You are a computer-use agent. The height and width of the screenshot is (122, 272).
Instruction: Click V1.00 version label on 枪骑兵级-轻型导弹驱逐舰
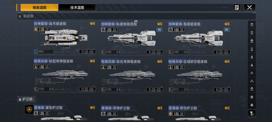[87, 89]
